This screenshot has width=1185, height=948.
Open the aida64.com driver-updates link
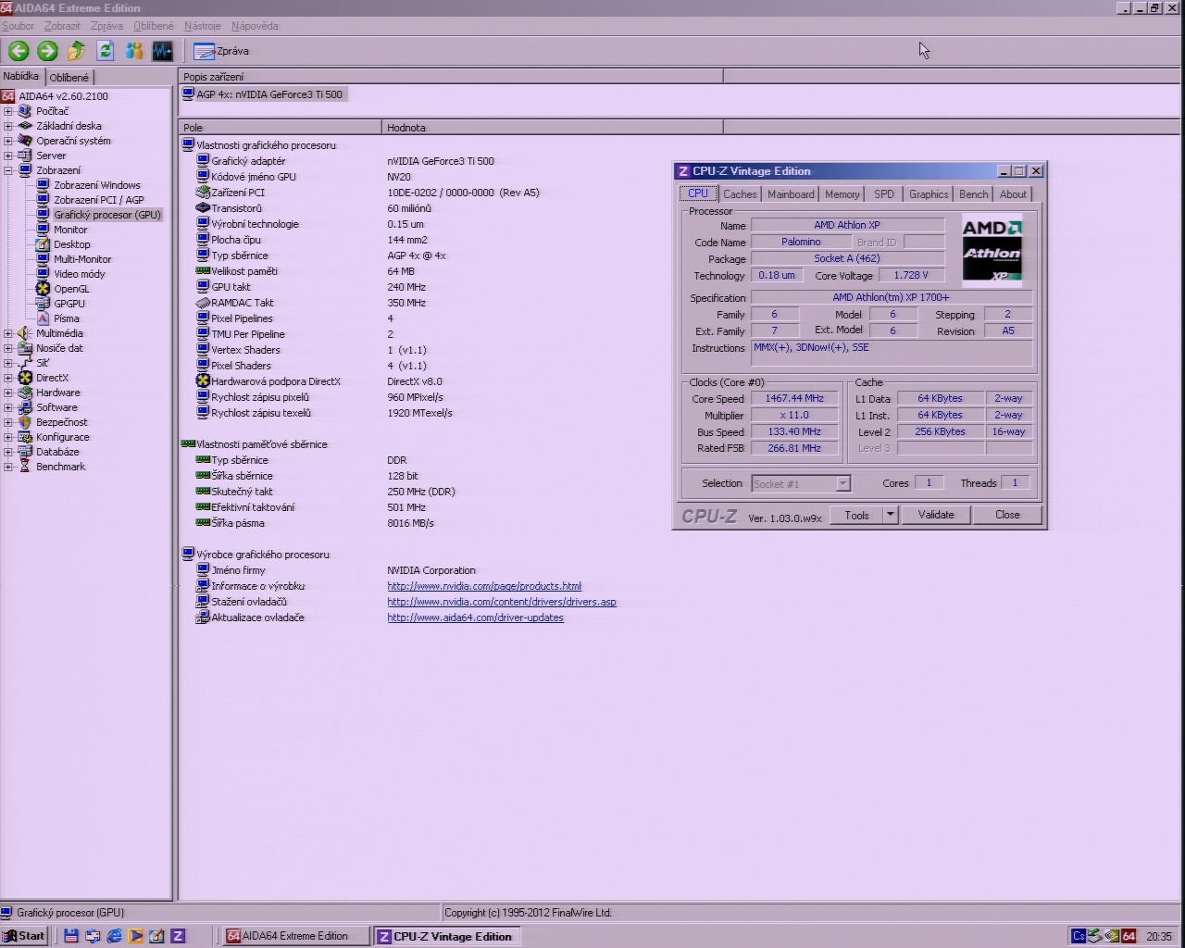(475, 617)
